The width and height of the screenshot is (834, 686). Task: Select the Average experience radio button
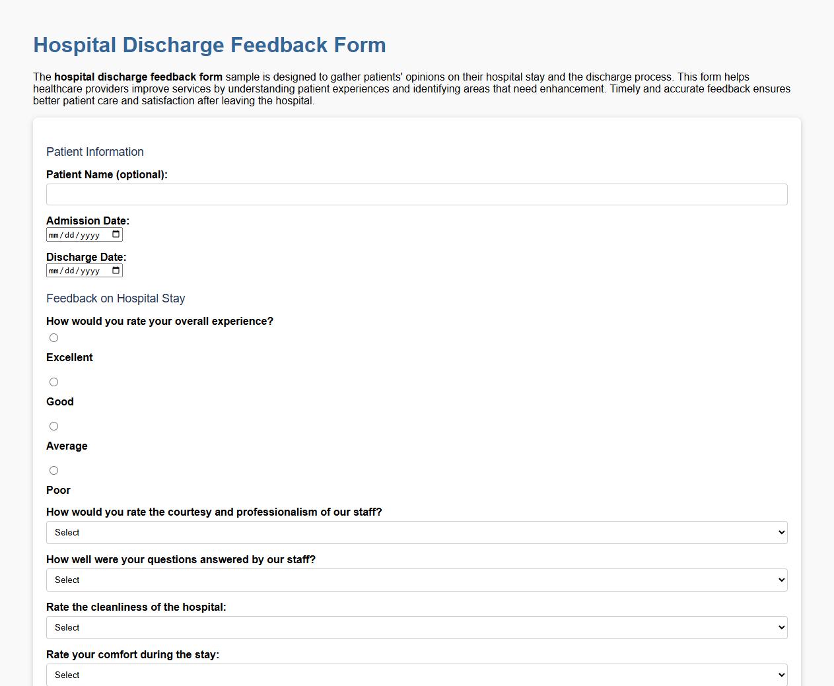click(53, 426)
